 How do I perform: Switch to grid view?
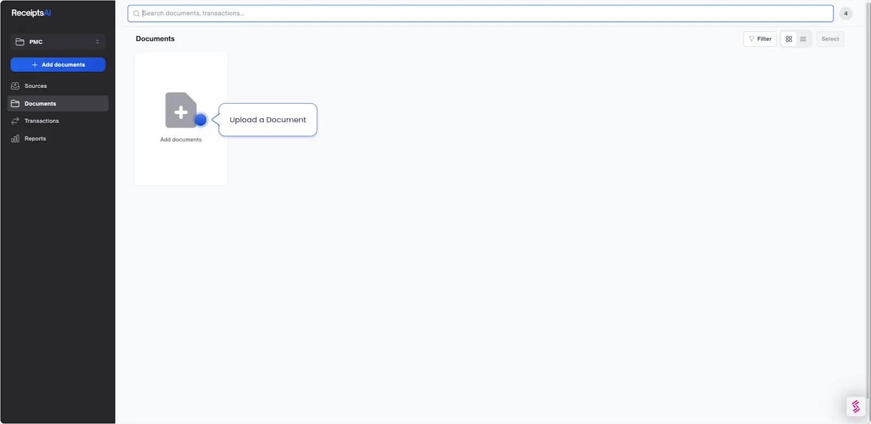point(789,39)
